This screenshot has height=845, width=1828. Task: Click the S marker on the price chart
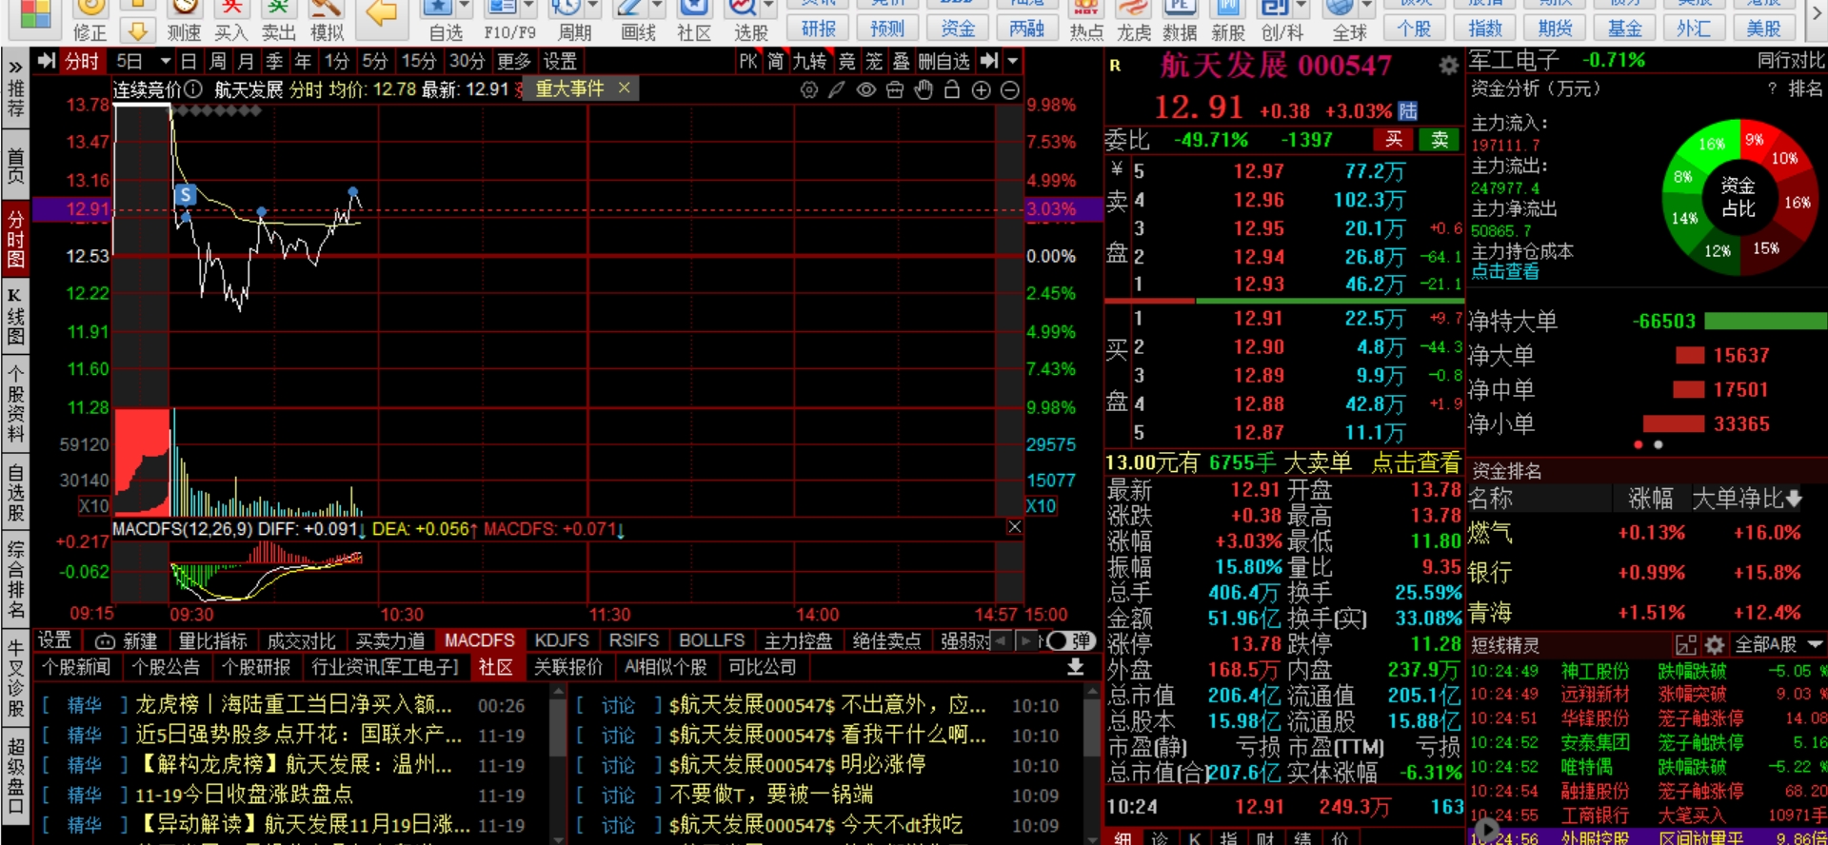tap(186, 195)
